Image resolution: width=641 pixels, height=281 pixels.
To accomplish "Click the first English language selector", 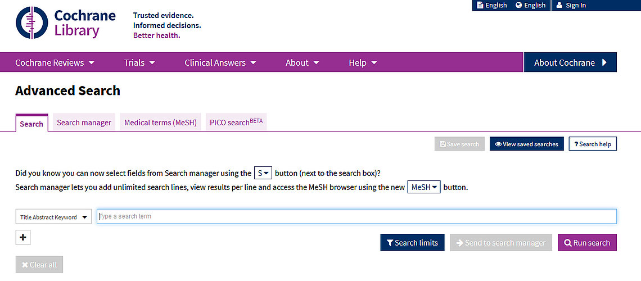I will click(x=492, y=5).
